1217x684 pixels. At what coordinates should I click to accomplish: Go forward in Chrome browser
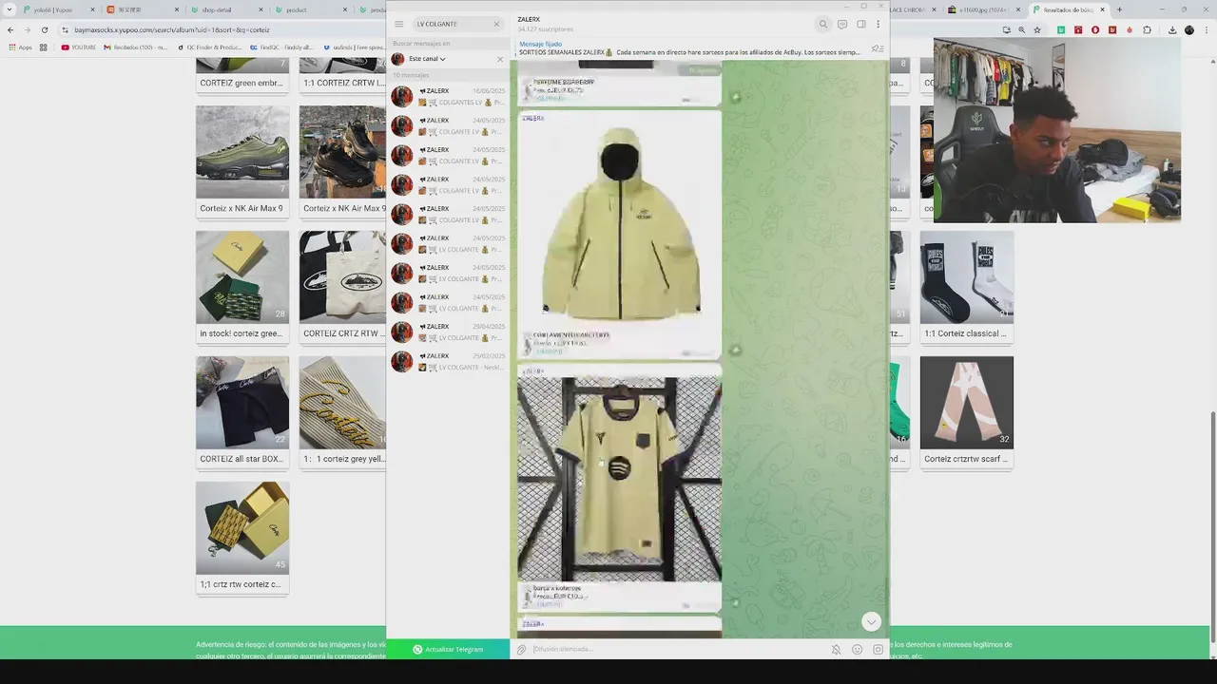coord(27,29)
